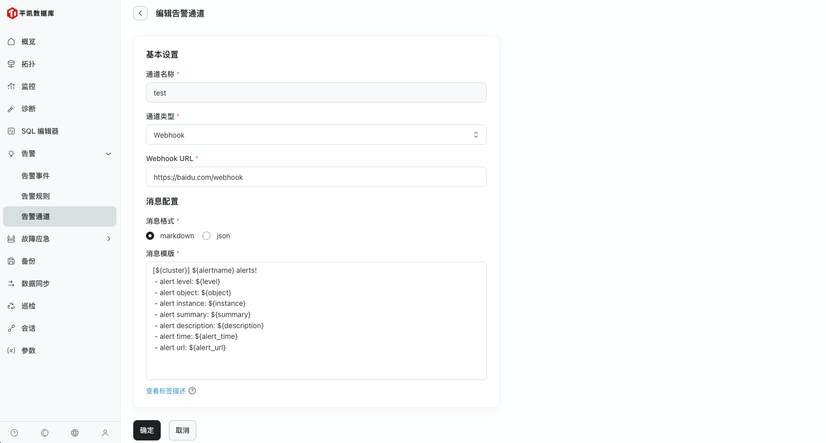Click the 平凯数据库 logo
The image size is (826, 443).
[x=31, y=13]
